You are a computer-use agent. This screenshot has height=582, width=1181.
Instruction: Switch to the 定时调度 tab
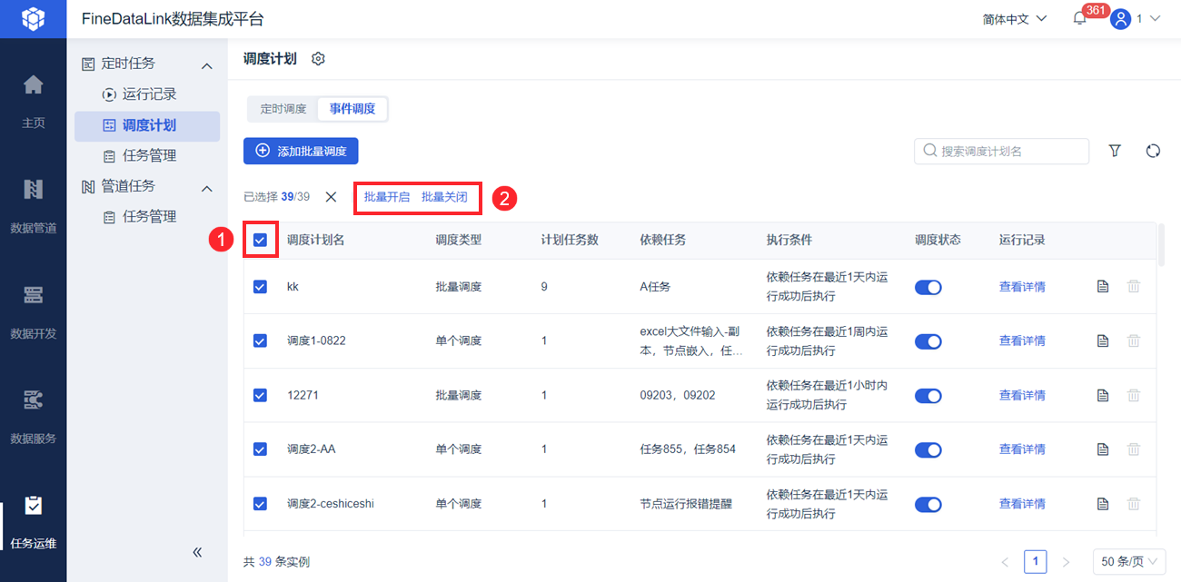click(x=283, y=109)
